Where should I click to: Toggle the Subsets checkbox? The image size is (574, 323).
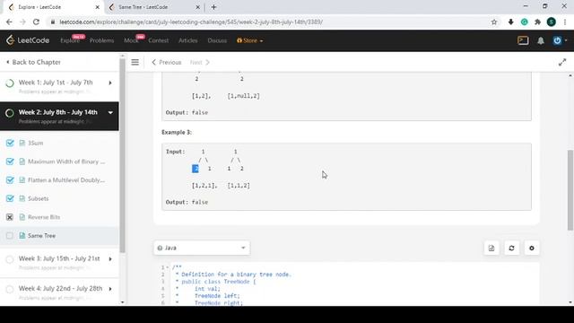(x=10, y=198)
